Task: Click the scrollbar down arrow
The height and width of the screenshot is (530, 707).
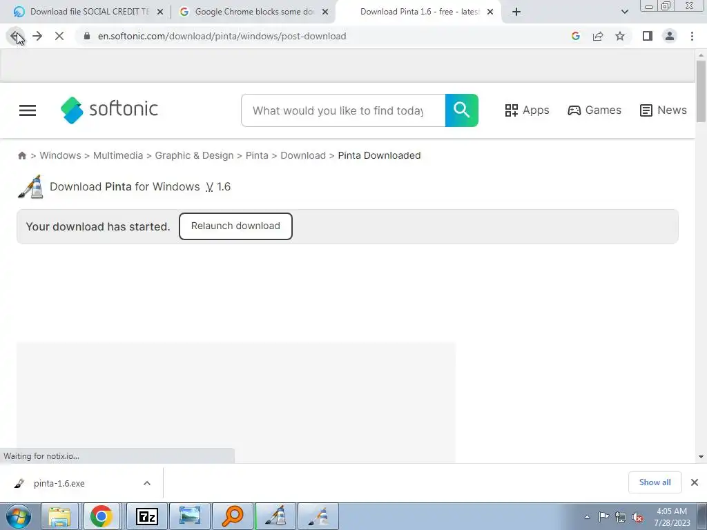Action: 701,457
